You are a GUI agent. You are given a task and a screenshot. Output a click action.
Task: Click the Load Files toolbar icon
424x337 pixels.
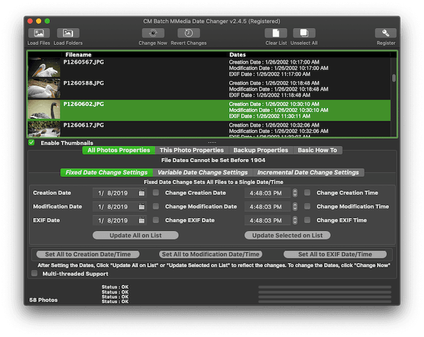(39, 33)
